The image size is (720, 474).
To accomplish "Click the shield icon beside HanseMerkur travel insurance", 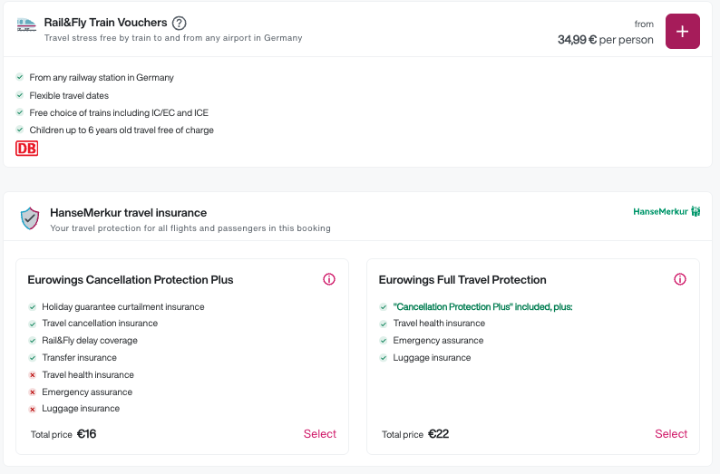I will [30, 218].
